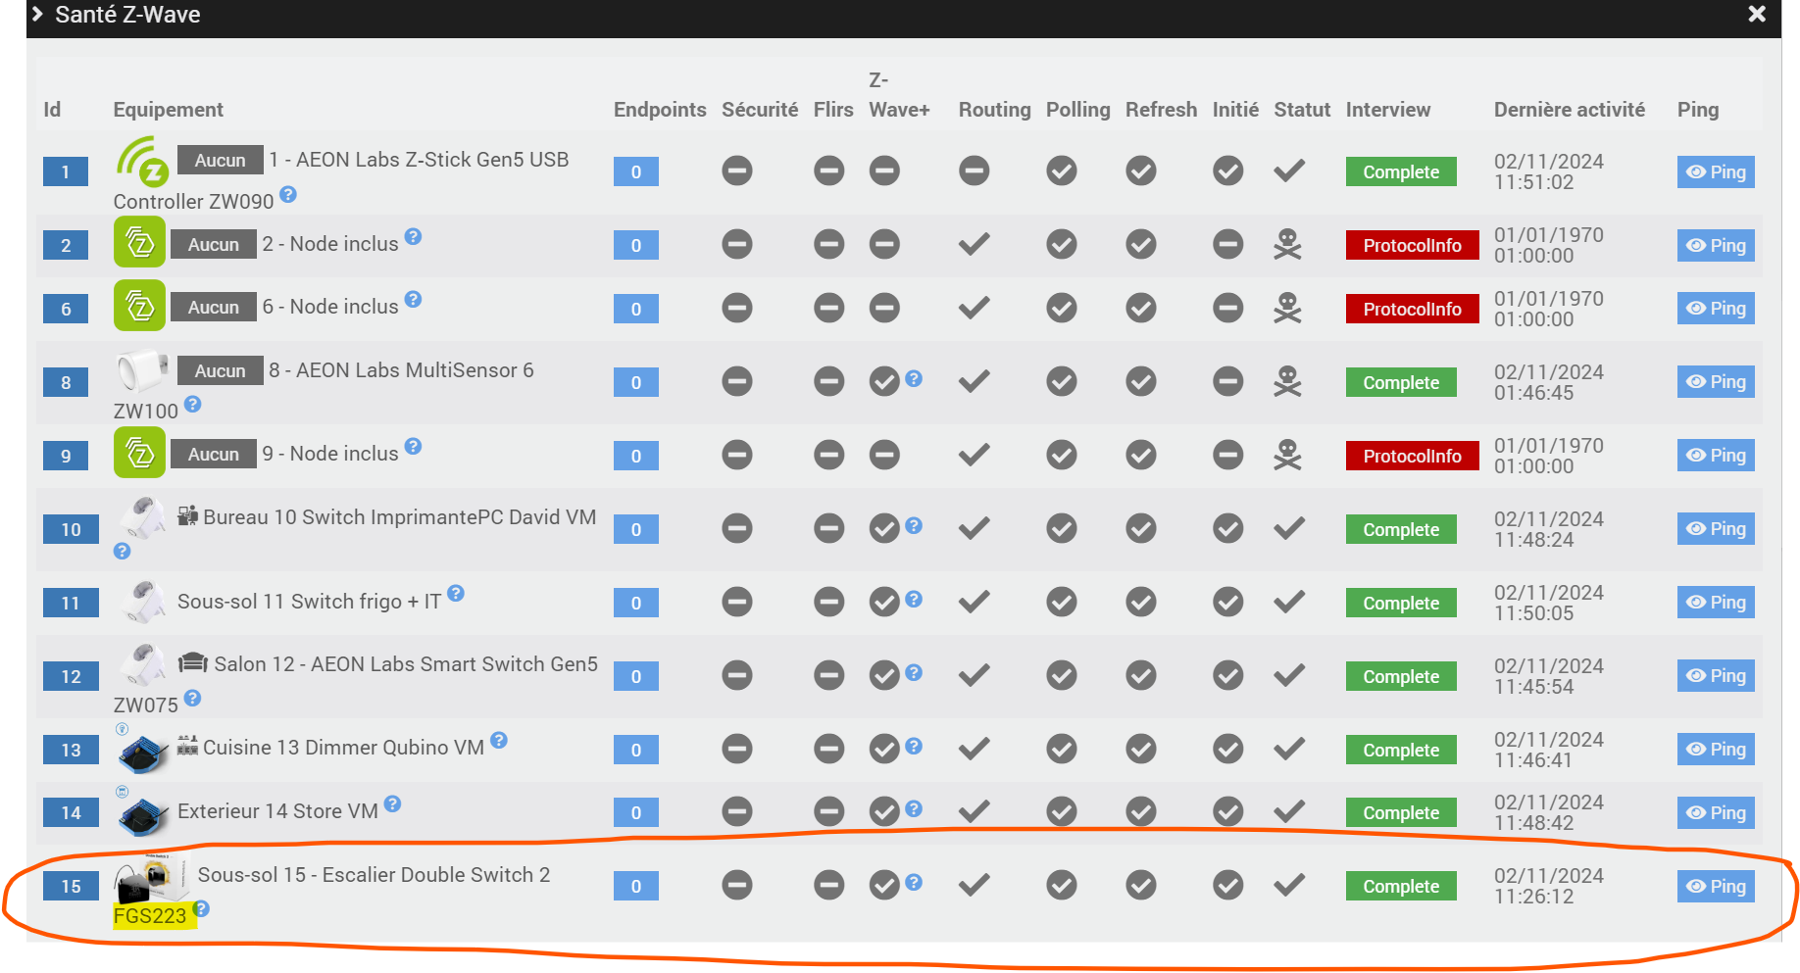This screenshot has height=973, width=1800.
Task: Click Z-Wave+ help icon in Salon 12 row
Action: click(914, 672)
